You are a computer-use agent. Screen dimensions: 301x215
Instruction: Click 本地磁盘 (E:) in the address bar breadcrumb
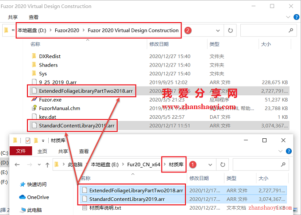point(104,164)
